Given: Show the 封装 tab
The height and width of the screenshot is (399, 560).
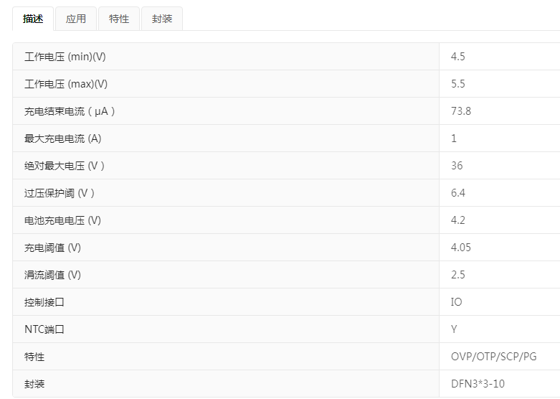Looking at the screenshot, I should coord(162,19).
